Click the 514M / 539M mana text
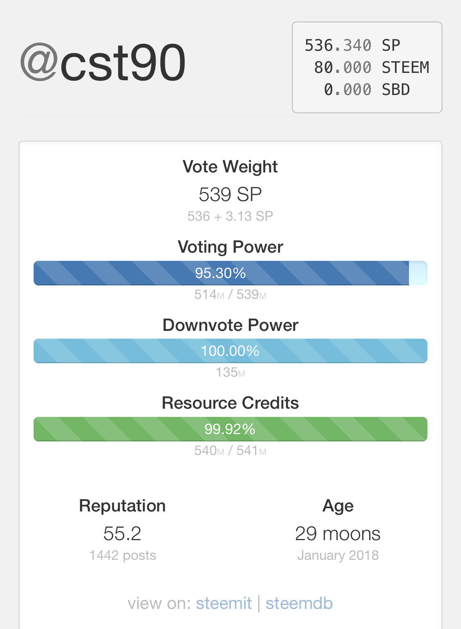 point(230,294)
